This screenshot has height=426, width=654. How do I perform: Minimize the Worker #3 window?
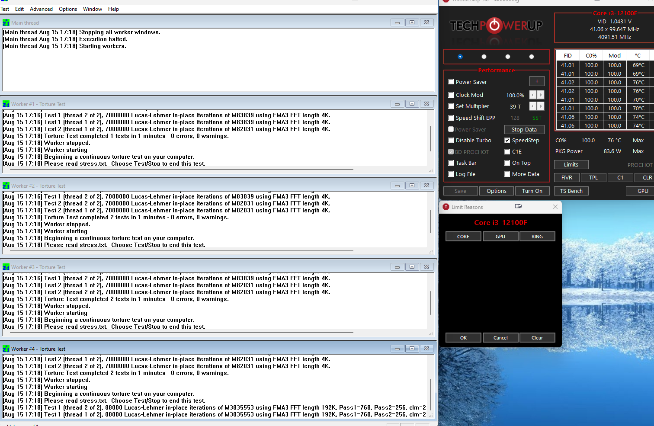point(397,267)
